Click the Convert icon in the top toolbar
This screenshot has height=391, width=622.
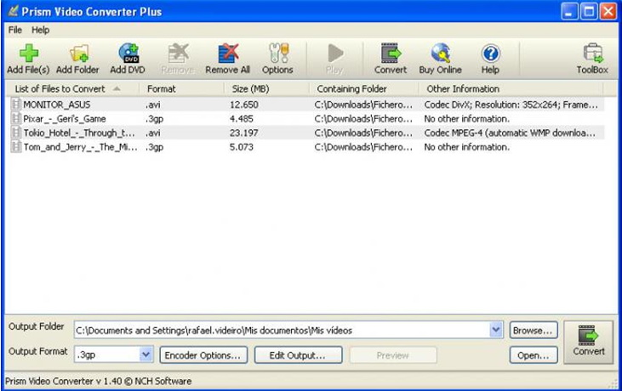tap(391, 53)
